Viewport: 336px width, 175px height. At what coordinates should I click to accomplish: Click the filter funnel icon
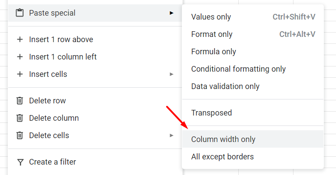tap(20, 162)
